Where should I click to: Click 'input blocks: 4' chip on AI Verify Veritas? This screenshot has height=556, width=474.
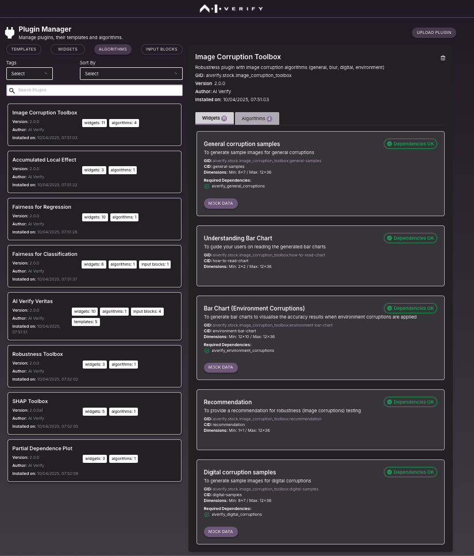coord(147,312)
